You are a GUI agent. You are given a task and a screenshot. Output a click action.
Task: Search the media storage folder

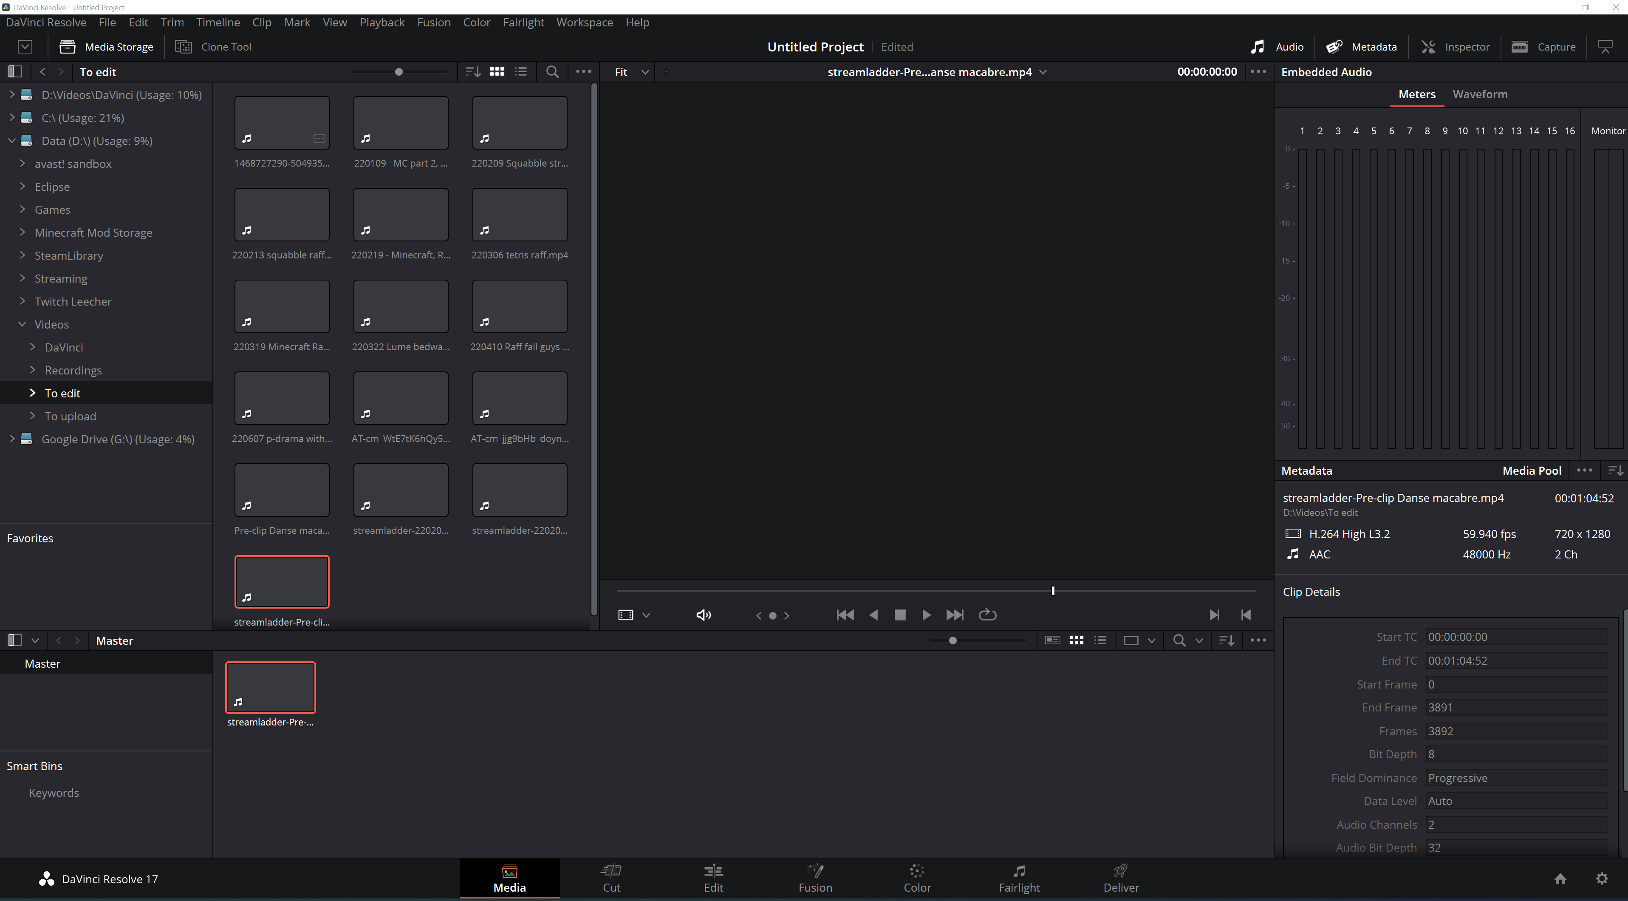[552, 71]
